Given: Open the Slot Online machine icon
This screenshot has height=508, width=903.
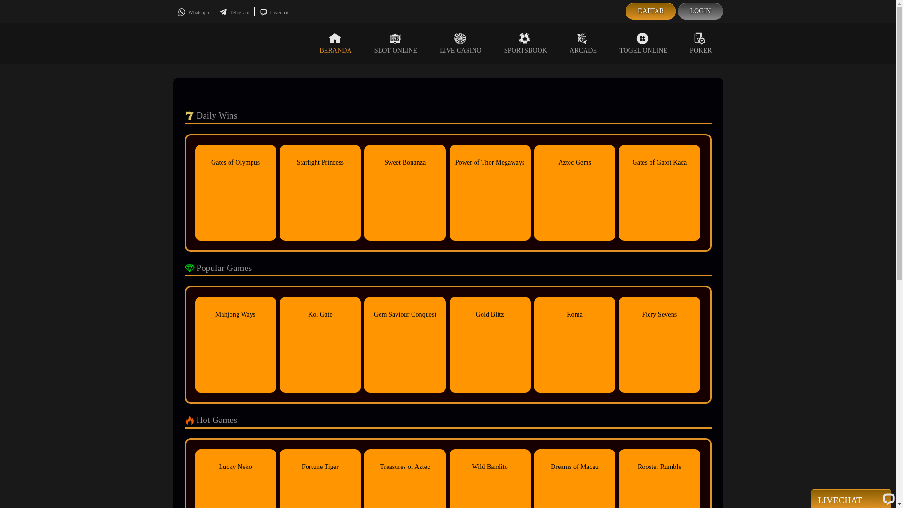Looking at the screenshot, I should 395,39.
